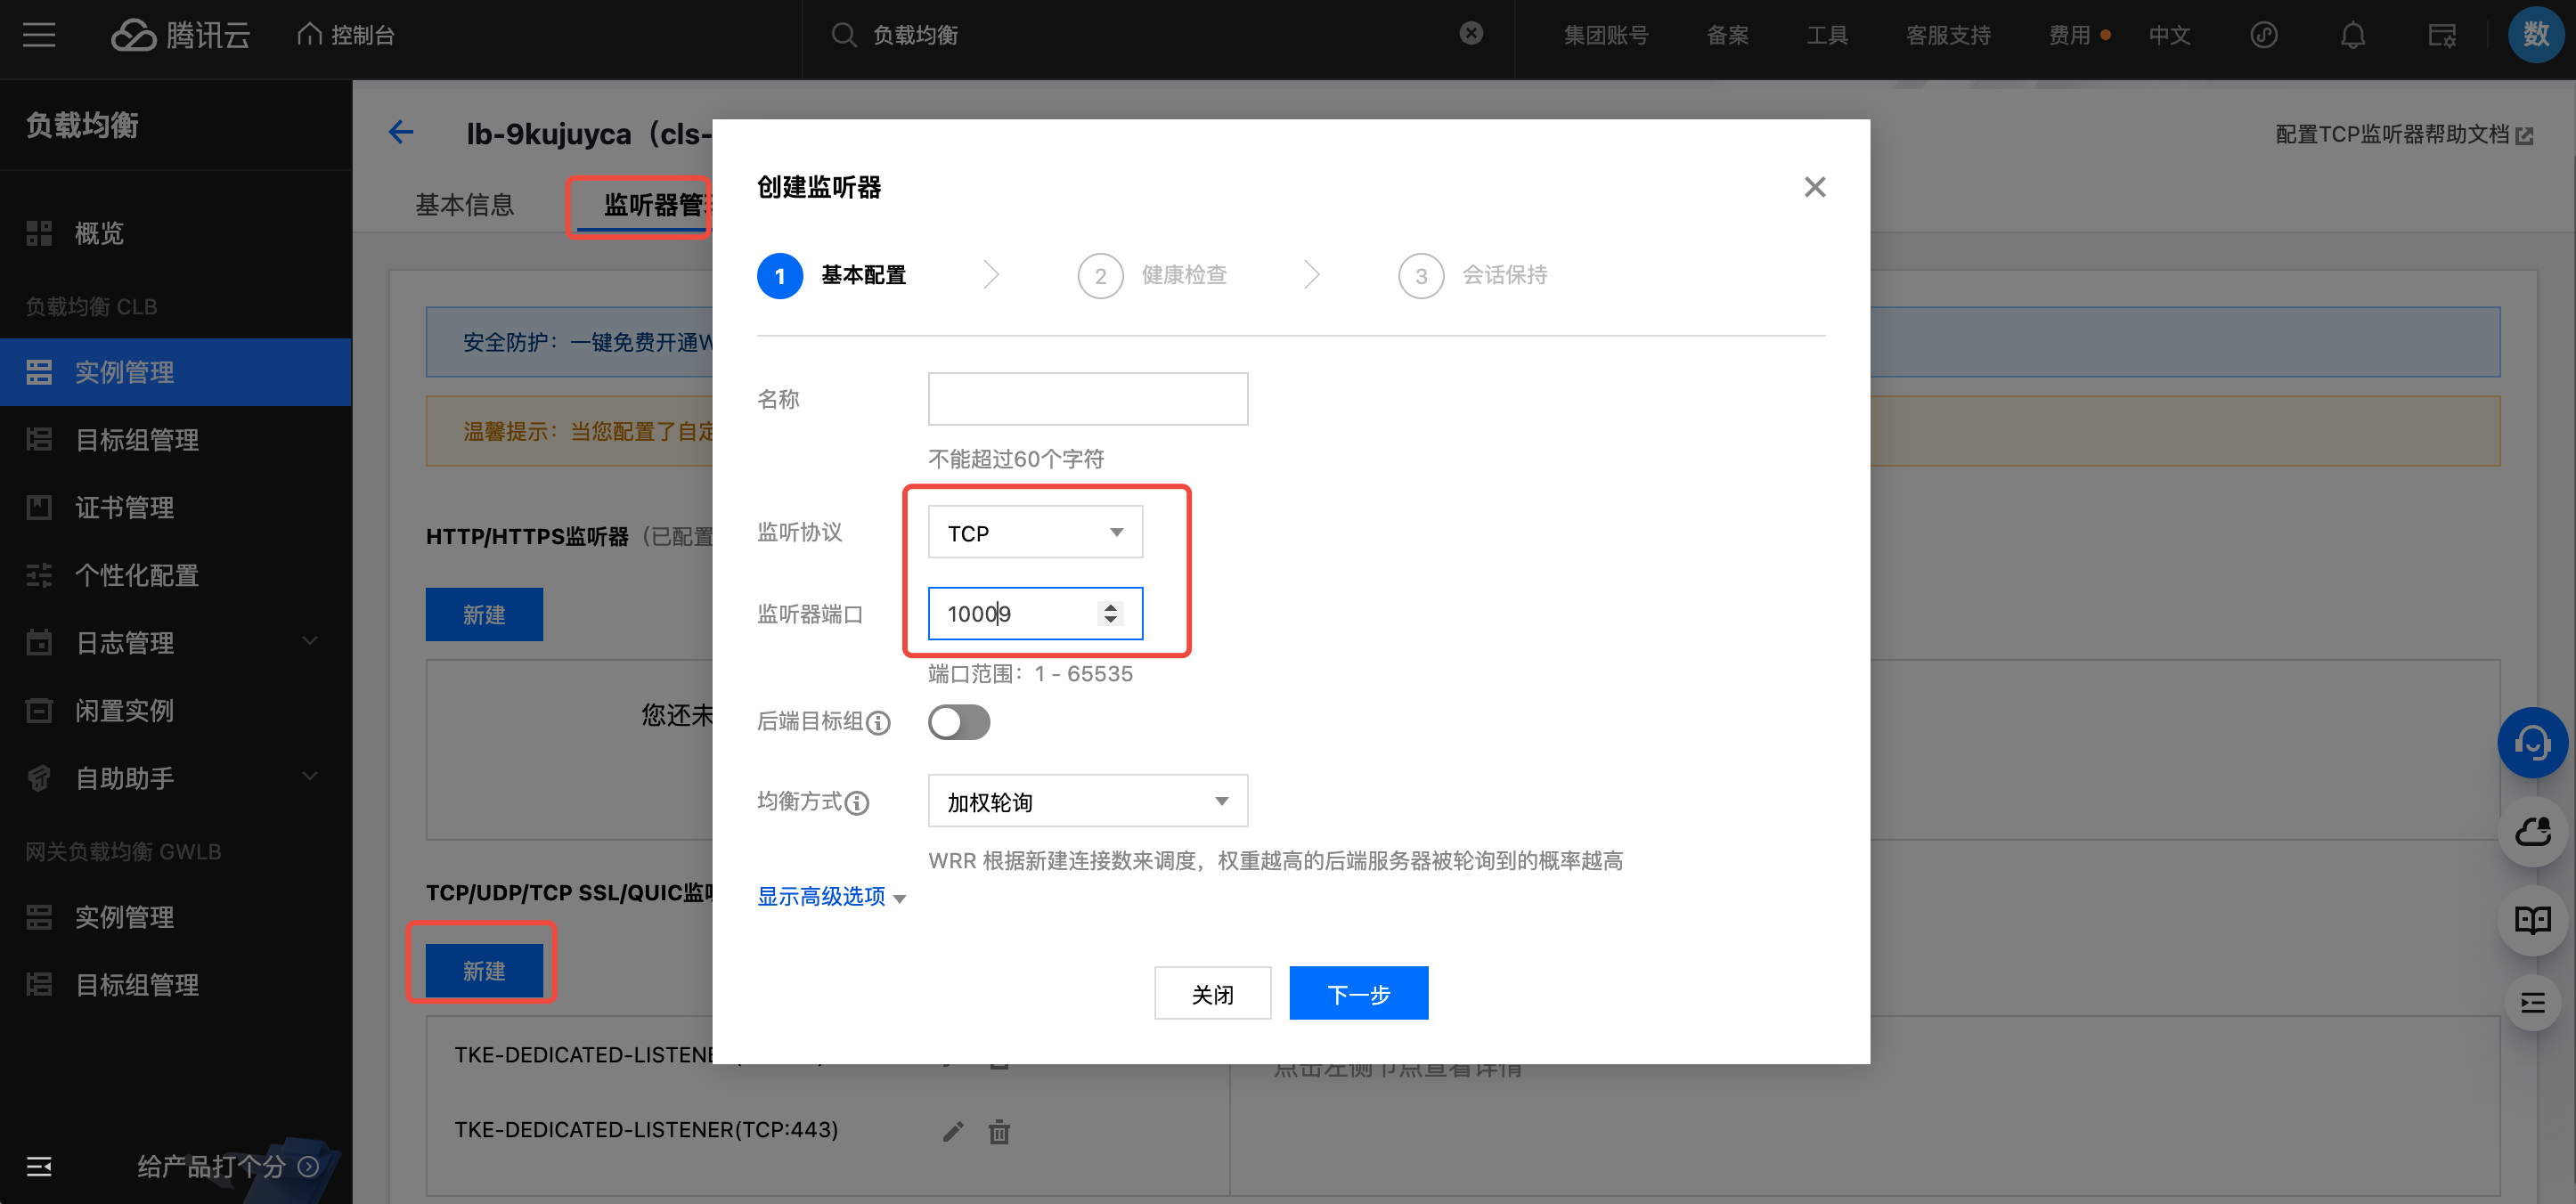Toggle the 后端目标组 switch on
Viewport: 2576px width, 1204px height.
coord(958,721)
